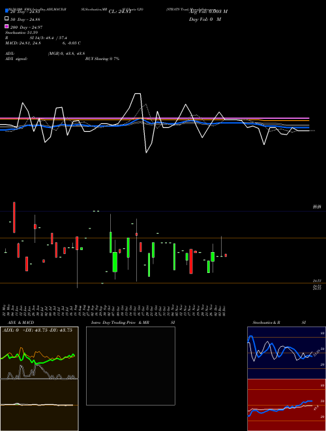
Task: Click the 'MACD: 24.81, 24.8' readout
Action: tap(23, 43)
